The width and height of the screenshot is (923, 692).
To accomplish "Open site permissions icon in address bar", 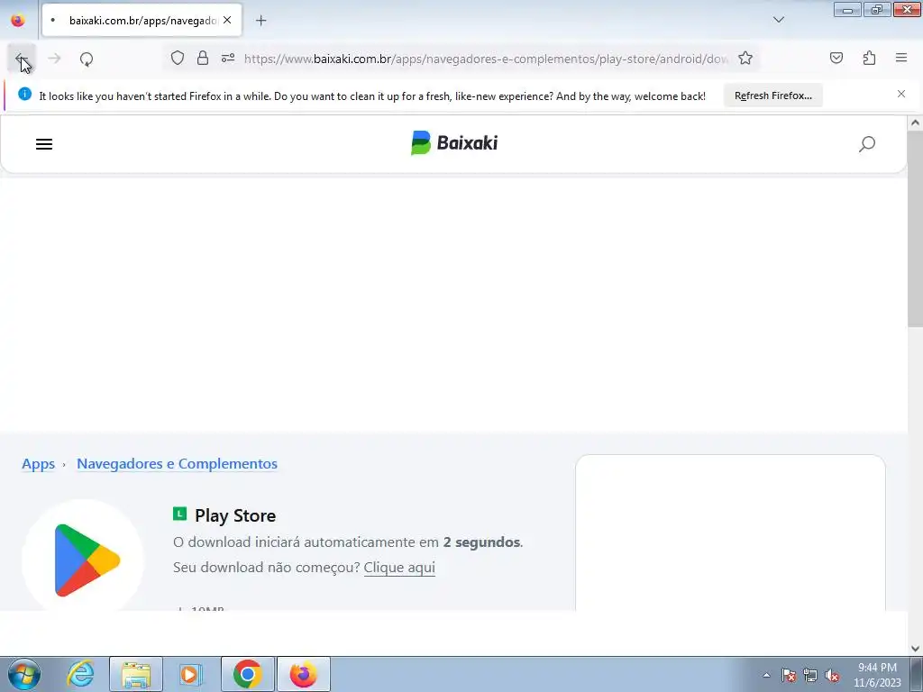I will 228,58.
